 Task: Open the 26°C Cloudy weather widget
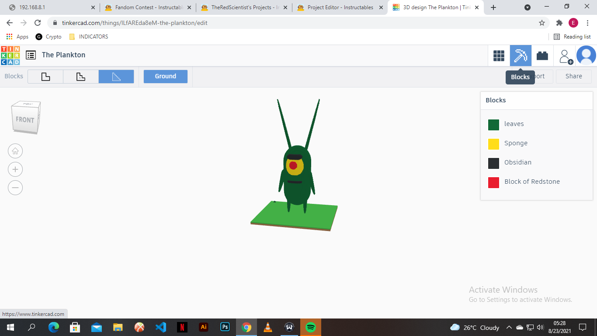coord(475,328)
